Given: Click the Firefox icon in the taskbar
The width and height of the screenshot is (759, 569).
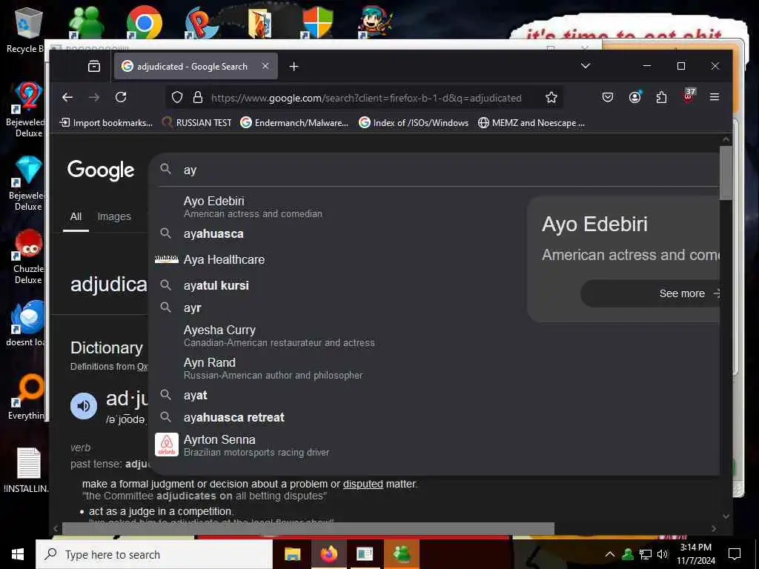Looking at the screenshot, I should [x=328, y=554].
